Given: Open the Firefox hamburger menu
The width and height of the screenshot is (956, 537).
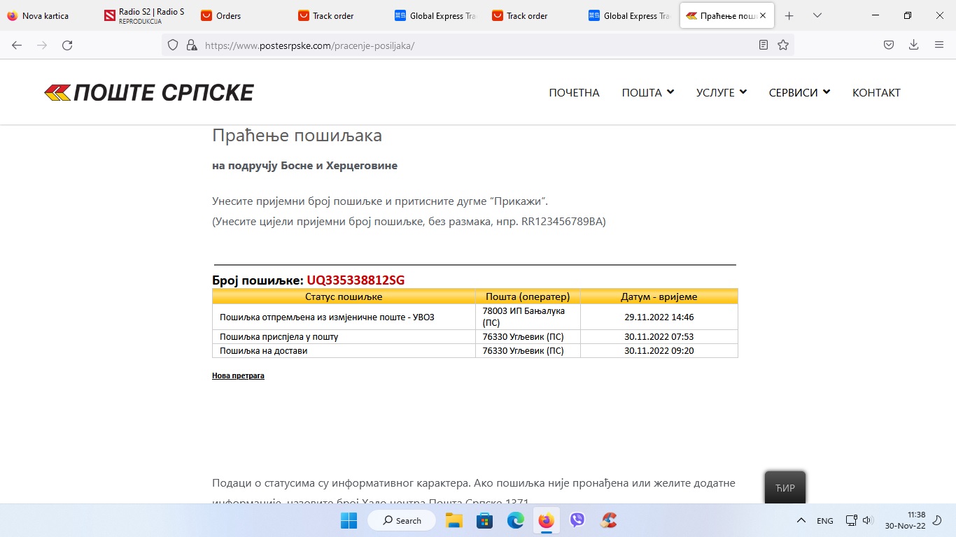Looking at the screenshot, I should pyautogui.click(x=939, y=45).
